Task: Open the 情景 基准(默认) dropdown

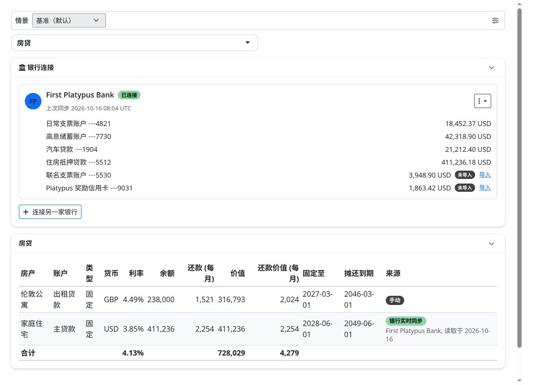Action: pyautogui.click(x=69, y=20)
